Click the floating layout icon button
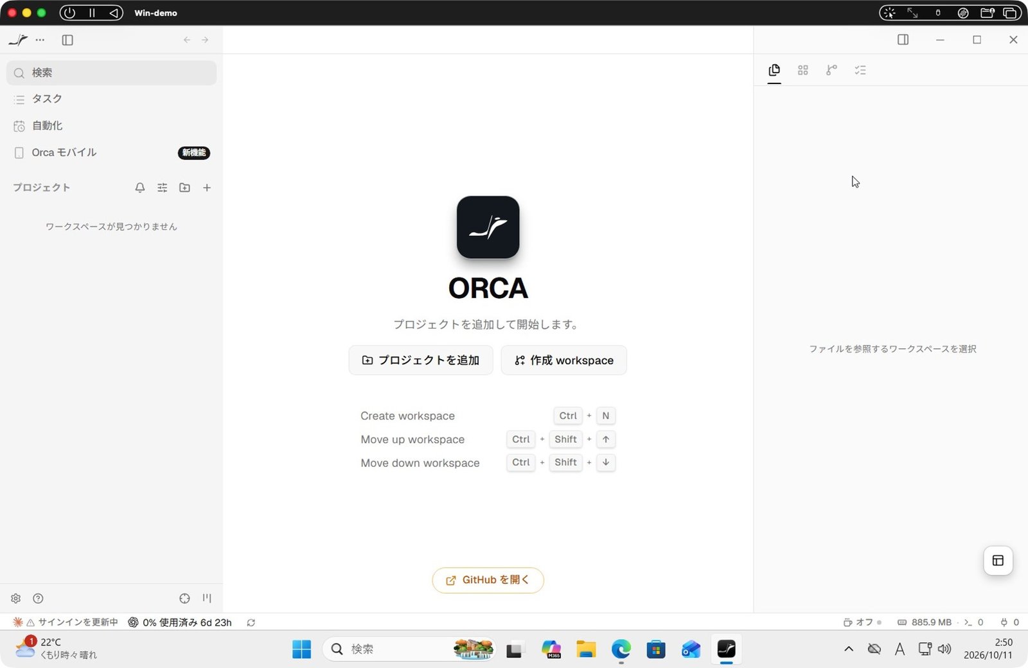The image size is (1028, 668). [998, 561]
